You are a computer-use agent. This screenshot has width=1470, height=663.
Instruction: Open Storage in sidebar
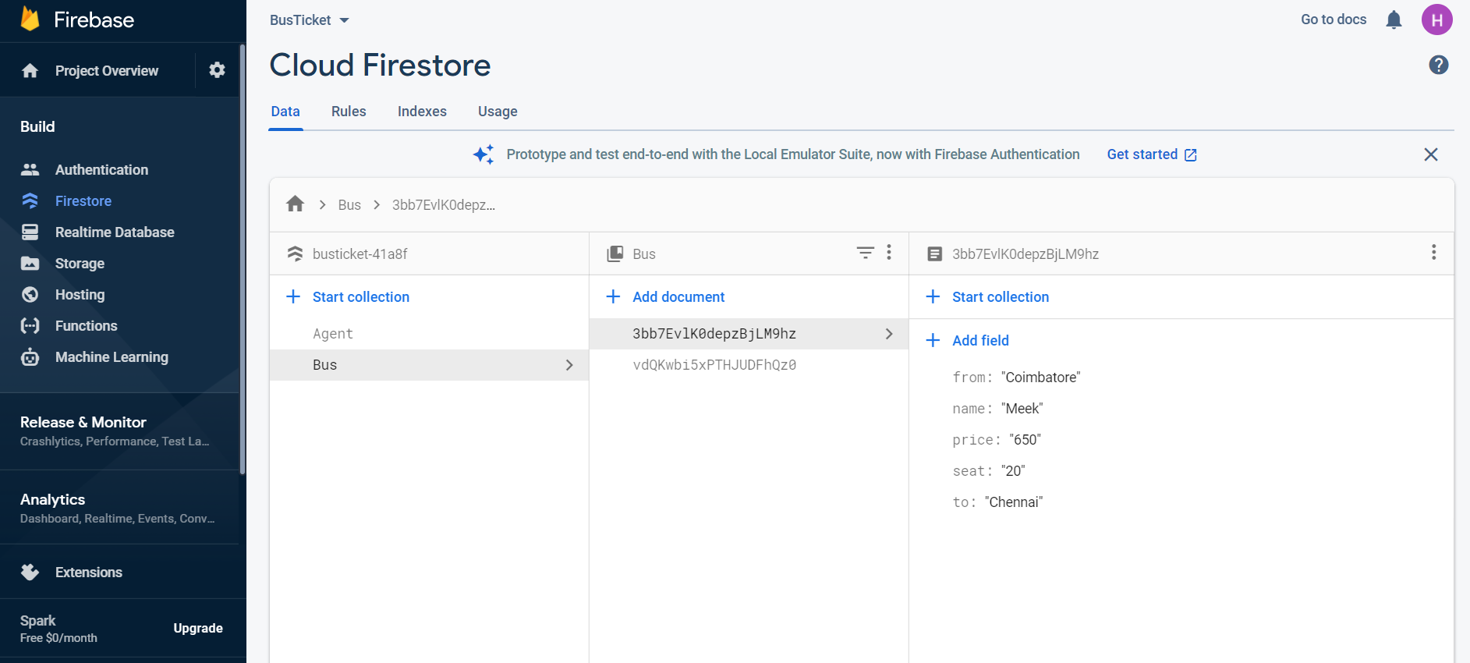coord(80,263)
